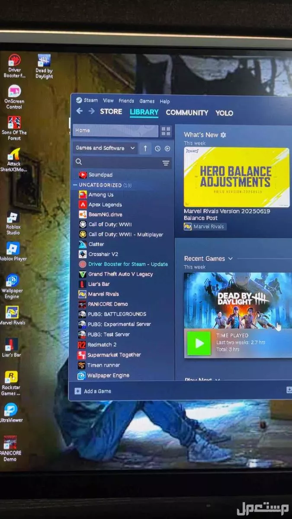
Task: Open UltraViewer desktop icon
Action: [x=11, y=413]
